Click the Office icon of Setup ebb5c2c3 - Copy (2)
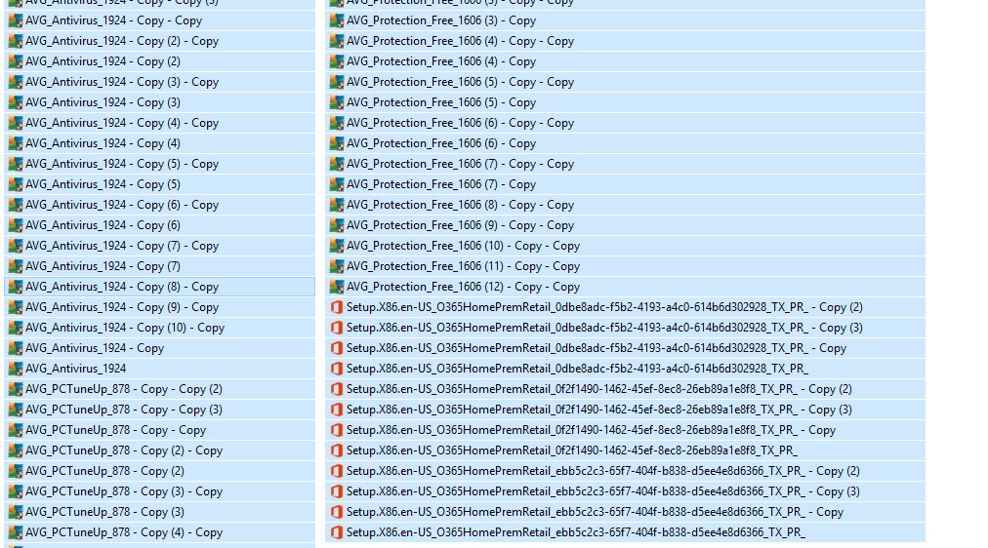Image resolution: width=988 pixels, height=548 pixels. tap(337, 471)
